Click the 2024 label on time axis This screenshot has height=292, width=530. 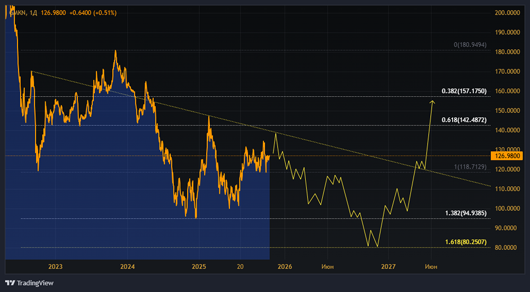127,267
